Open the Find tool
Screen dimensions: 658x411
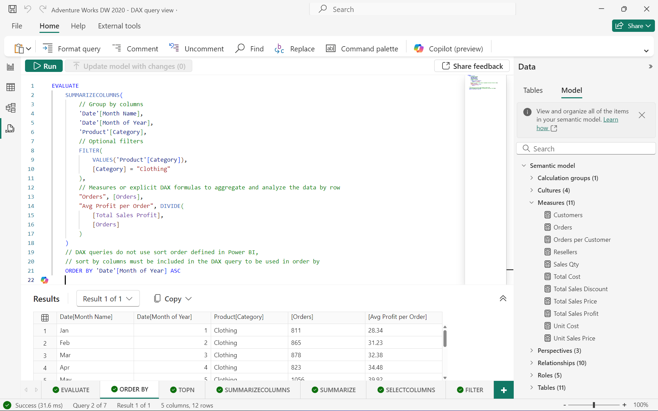point(250,48)
